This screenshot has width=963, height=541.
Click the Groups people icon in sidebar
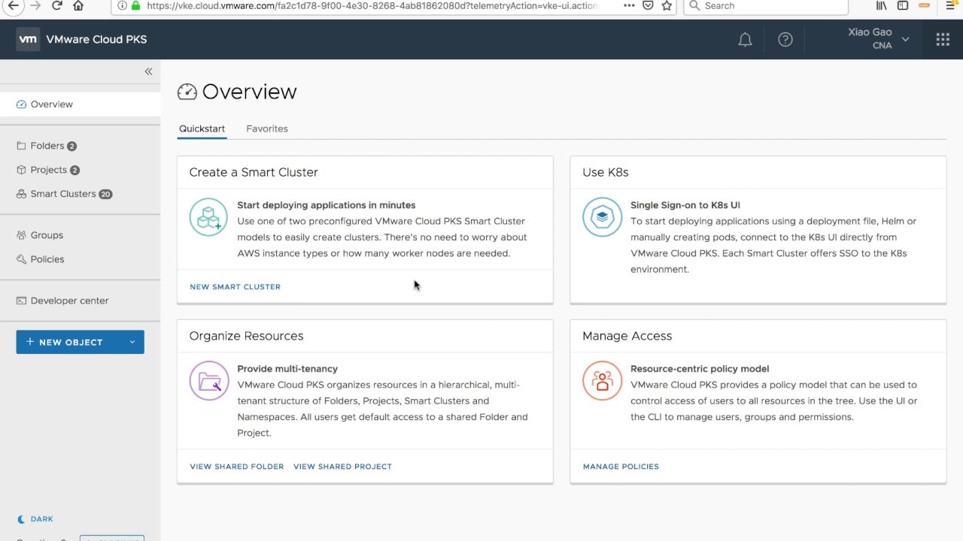[x=22, y=235]
